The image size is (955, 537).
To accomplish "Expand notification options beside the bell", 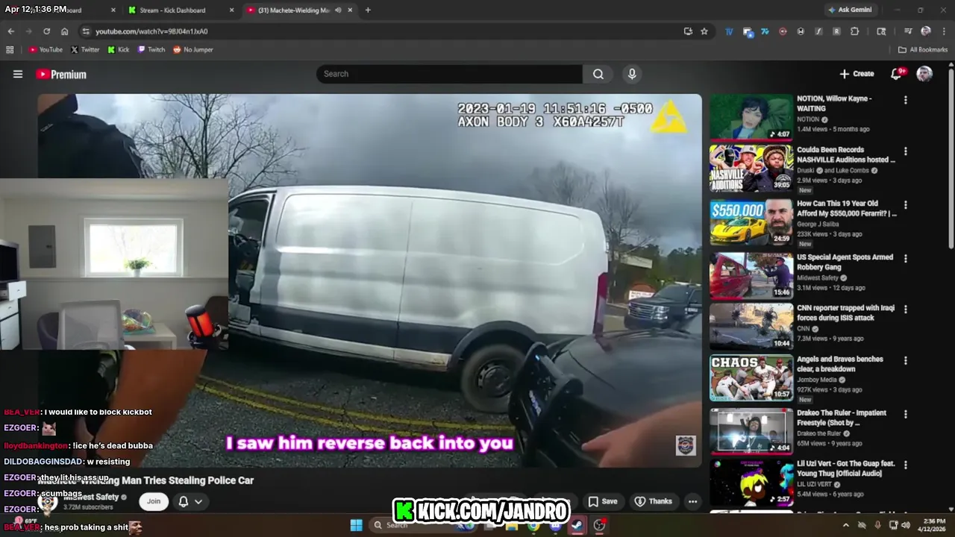I will (x=198, y=501).
